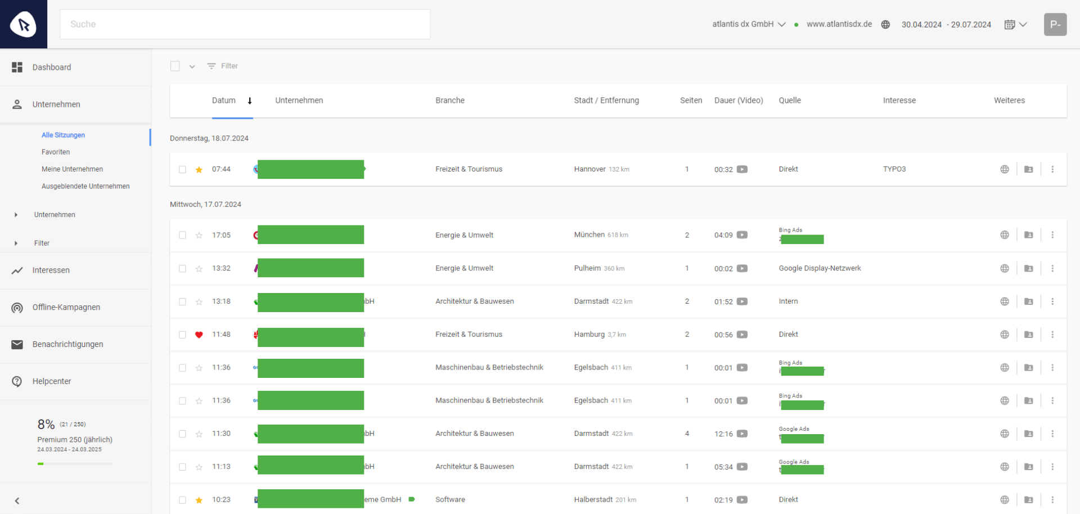Open website globe icon in Hannover row

pyautogui.click(x=1005, y=169)
